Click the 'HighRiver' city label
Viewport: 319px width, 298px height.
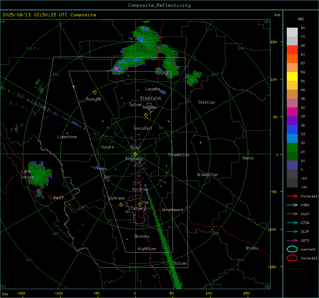[x=147, y=249]
